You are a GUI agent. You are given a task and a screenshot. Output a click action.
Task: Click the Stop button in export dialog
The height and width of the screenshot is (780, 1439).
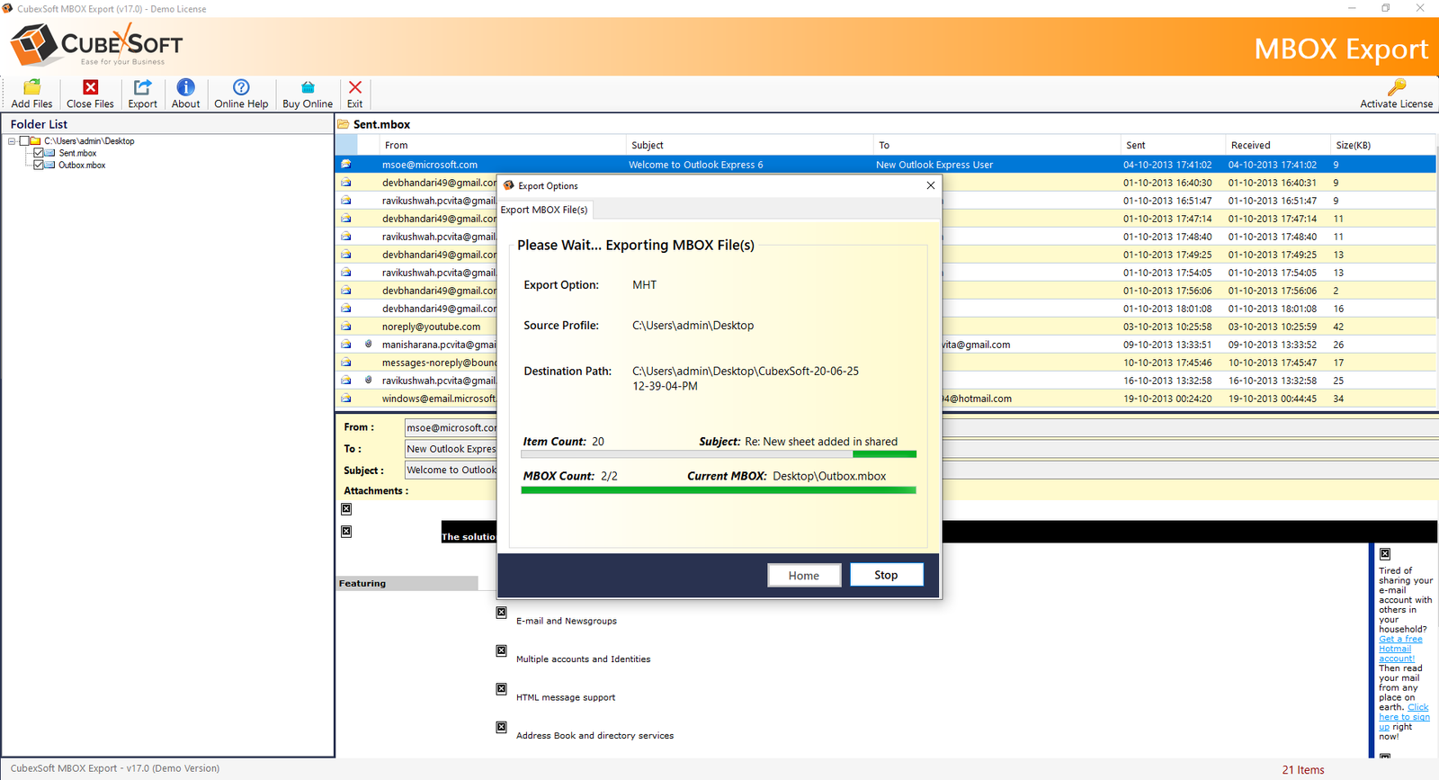point(886,575)
